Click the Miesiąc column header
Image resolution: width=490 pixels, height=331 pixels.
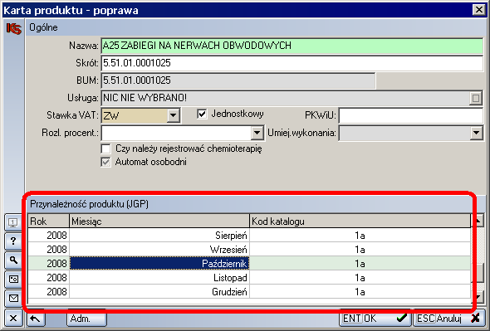[159, 221]
